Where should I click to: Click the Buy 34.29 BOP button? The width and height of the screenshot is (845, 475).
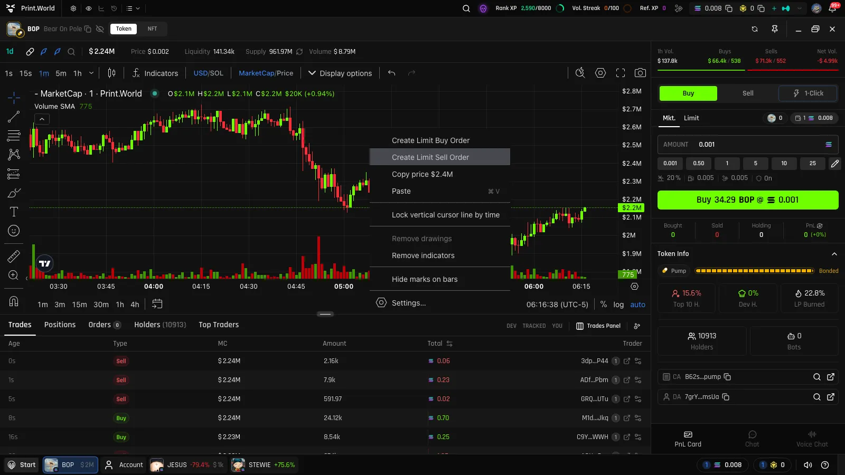[748, 200]
